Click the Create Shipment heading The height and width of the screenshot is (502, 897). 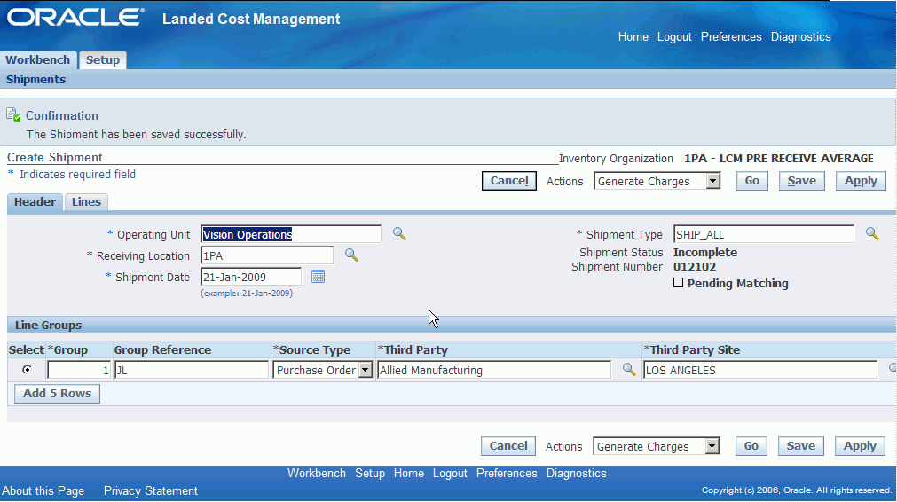click(x=55, y=157)
